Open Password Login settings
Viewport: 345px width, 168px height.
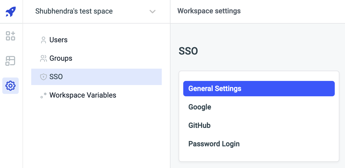coord(214,144)
